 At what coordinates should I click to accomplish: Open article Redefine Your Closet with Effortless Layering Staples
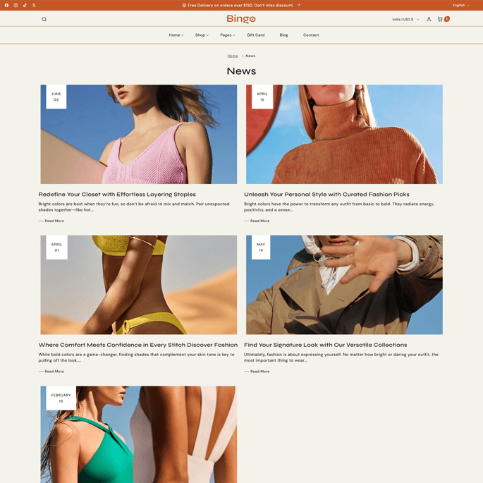(117, 195)
